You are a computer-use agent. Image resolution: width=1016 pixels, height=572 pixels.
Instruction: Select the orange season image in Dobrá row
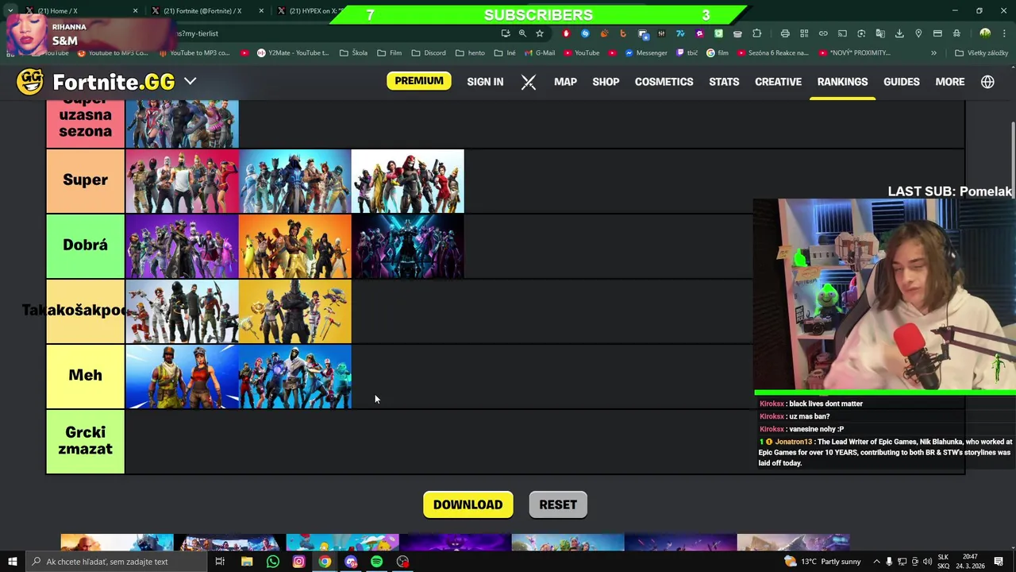[x=294, y=246]
